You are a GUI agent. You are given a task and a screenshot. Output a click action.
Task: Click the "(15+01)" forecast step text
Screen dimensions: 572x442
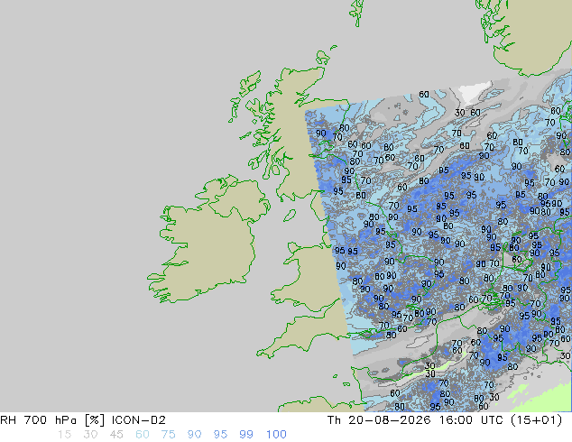tap(539, 420)
